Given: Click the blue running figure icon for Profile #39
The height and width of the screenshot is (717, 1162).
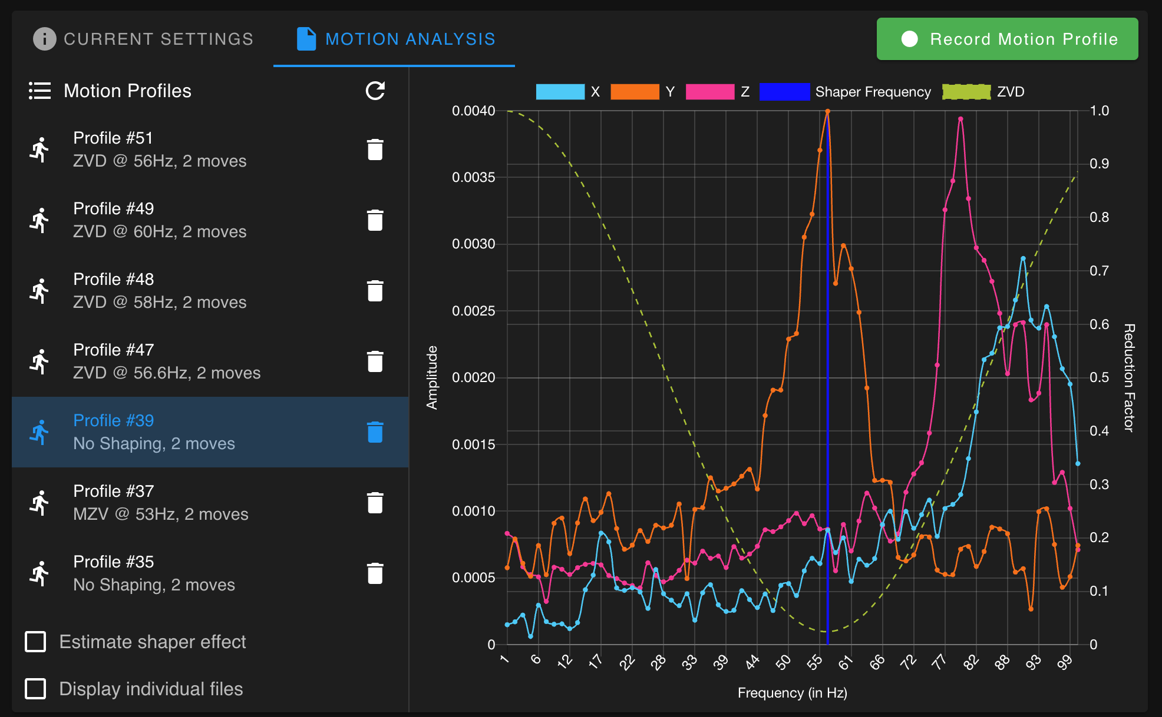Looking at the screenshot, I should (39, 432).
